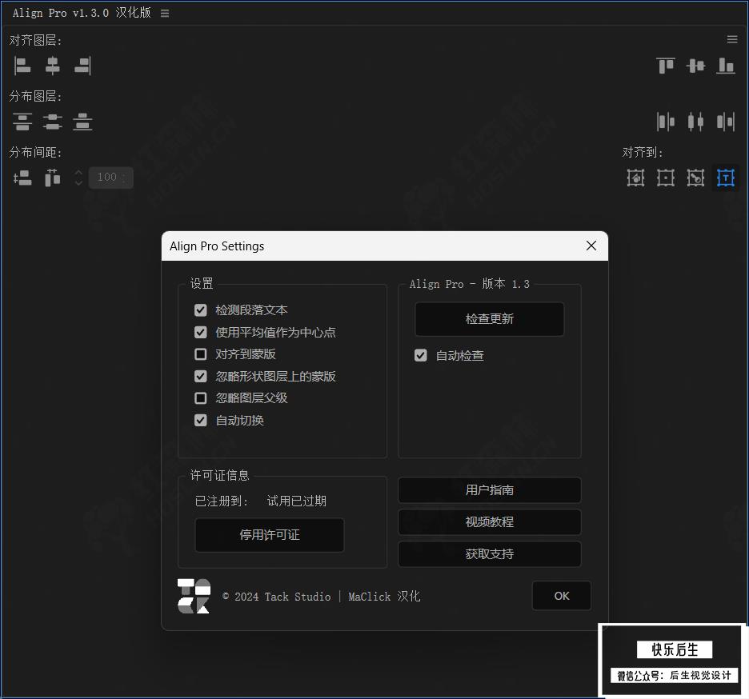Distribute layers by bottom edges
The width and height of the screenshot is (749, 699).
click(x=82, y=122)
